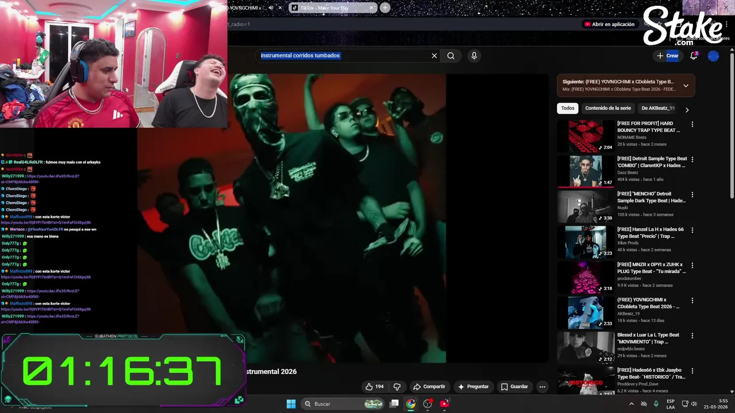Like the video with 194 likes
Image resolution: width=735 pixels, height=413 pixels.
click(x=374, y=387)
